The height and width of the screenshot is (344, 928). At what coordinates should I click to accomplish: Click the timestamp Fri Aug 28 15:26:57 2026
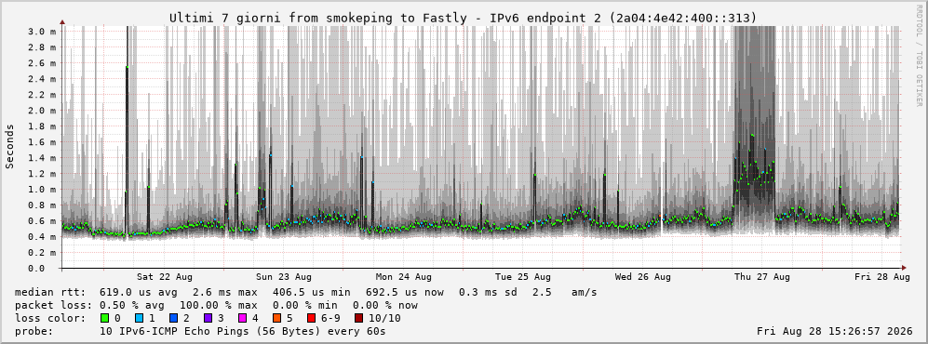tap(835, 331)
